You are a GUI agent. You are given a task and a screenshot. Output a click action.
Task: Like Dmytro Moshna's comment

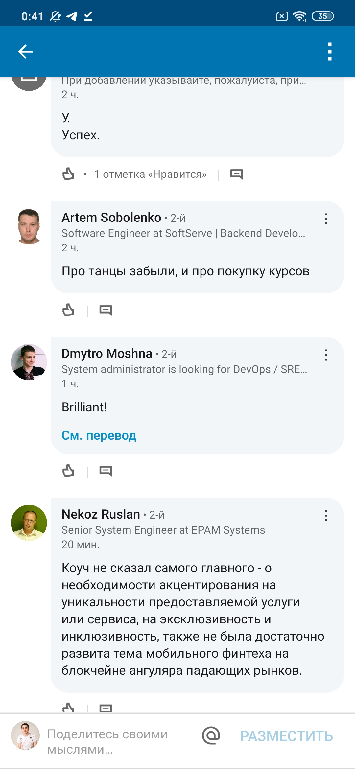point(68,471)
